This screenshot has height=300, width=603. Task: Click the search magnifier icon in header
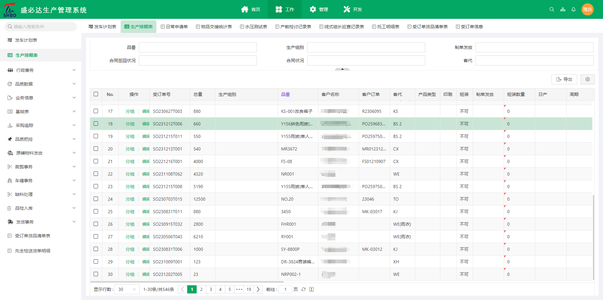pos(551,9)
